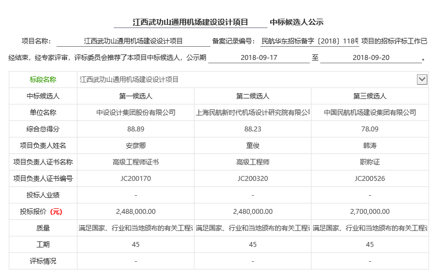This screenshot has width=440, height=270.
Task: Click the 项目名称 field value
Action: (x=133, y=41)
